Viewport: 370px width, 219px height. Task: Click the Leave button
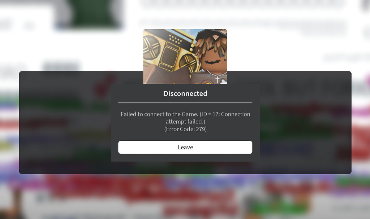point(185,147)
